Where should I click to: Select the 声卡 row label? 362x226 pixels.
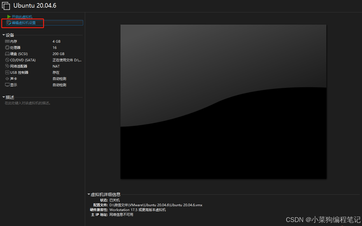pyautogui.click(x=14, y=79)
